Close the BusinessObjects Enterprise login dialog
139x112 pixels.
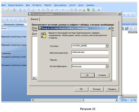tap(109, 28)
